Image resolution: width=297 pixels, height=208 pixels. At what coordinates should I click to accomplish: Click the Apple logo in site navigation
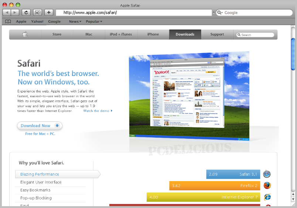[x=25, y=35]
